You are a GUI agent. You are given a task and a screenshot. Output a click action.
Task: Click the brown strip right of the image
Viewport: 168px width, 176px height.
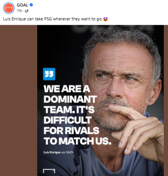click(166, 101)
